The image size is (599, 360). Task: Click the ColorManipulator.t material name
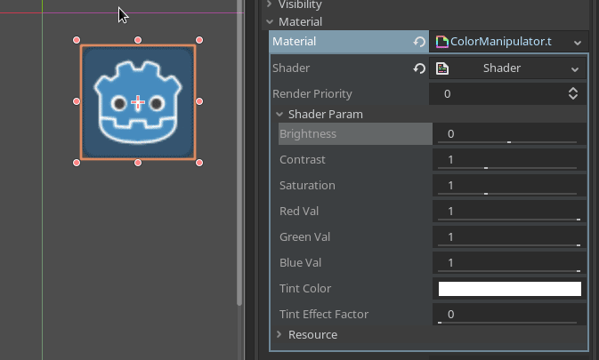tap(501, 41)
